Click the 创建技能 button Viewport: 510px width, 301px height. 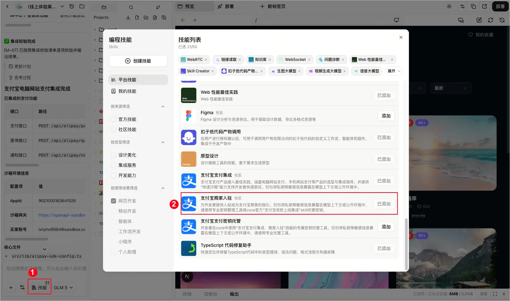[x=138, y=61]
